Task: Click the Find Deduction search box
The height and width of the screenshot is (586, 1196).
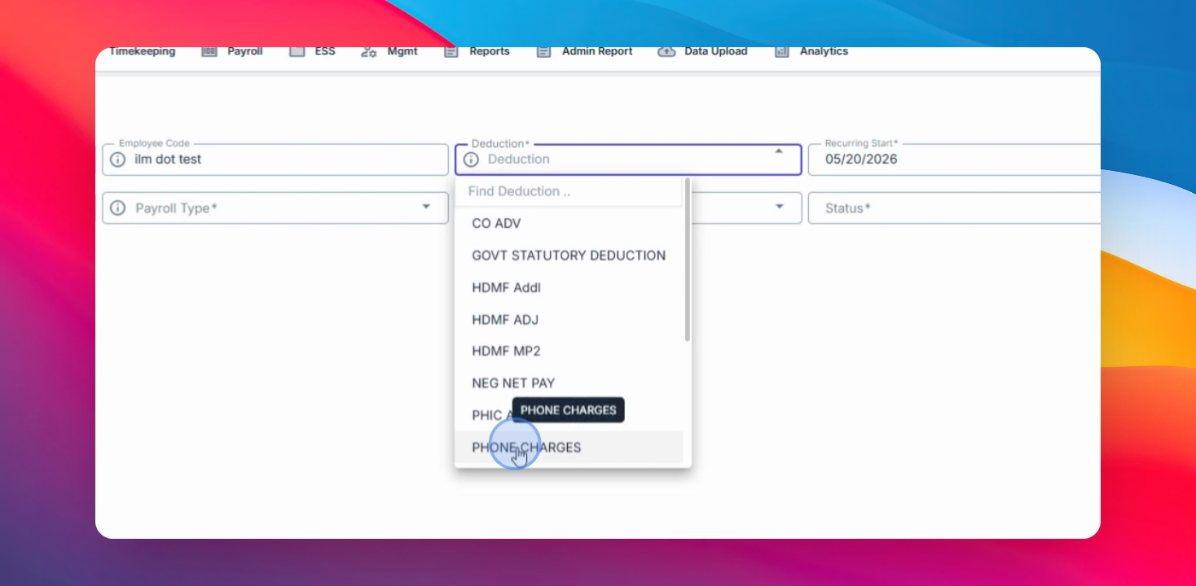Action: pyautogui.click(x=569, y=191)
